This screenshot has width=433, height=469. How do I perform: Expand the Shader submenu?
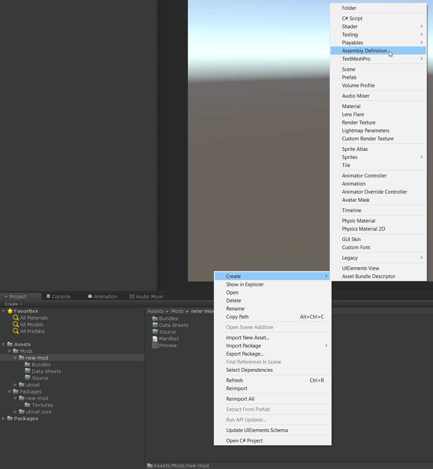pos(378,27)
